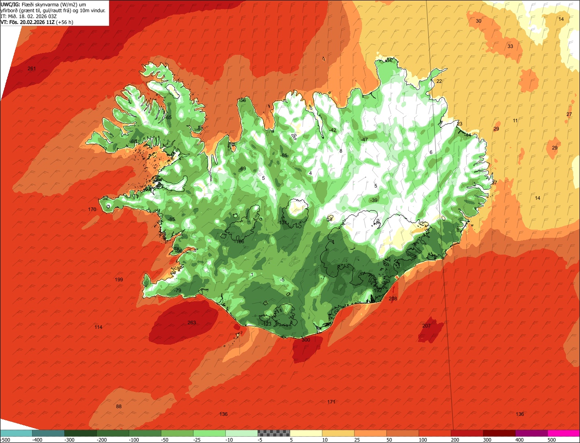Click the initial time 'IT: Mið. 18. 02. 2026 03Z'

coord(28,16)
